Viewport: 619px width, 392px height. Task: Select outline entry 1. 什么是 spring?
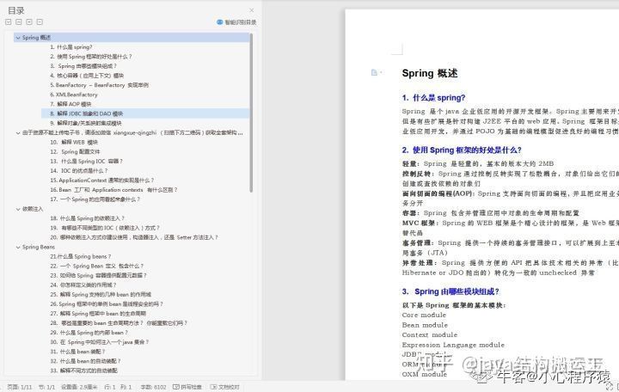(71, 47)
